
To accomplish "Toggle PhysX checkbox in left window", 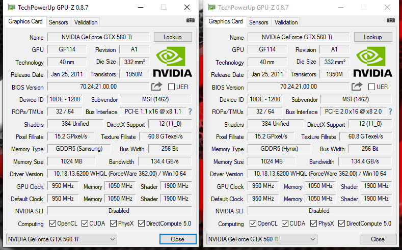I will tap(113, 224).
